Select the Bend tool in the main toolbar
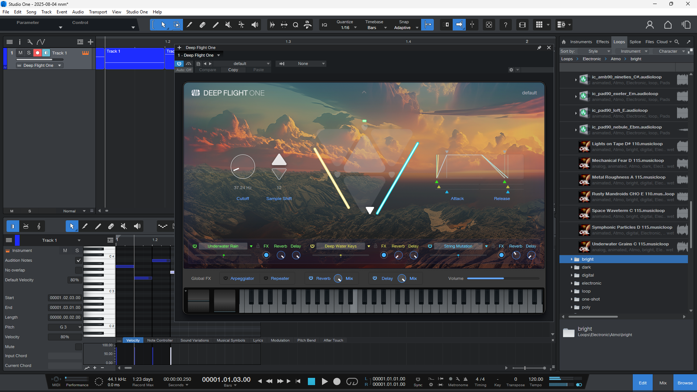 [x=241, y=25]
